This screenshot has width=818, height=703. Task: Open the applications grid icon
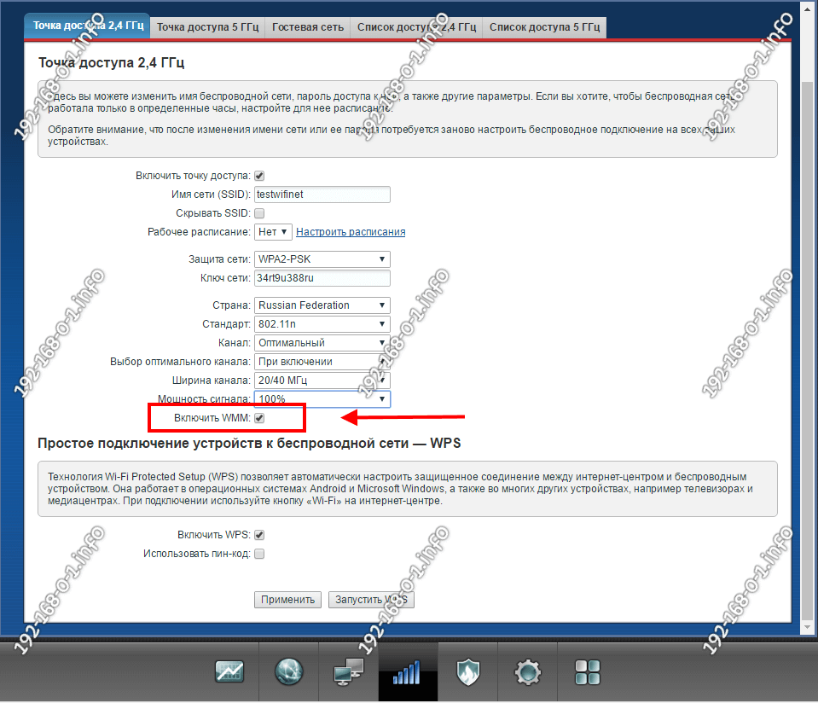(588, 672)
